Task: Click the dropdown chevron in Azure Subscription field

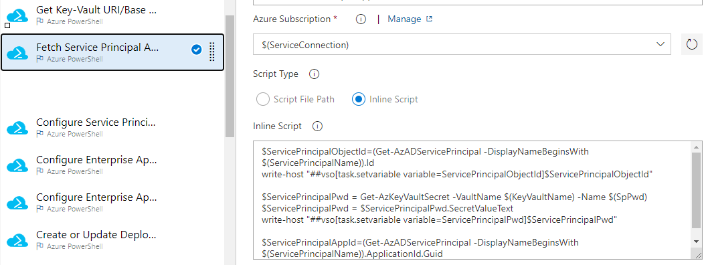Action: 660,44
